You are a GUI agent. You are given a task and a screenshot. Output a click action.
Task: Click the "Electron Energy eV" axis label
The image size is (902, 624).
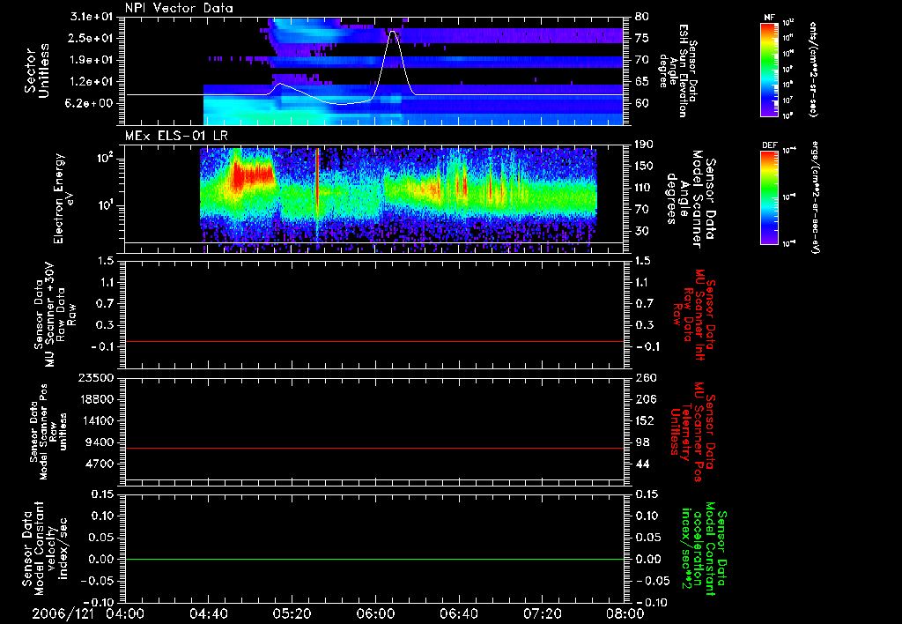[63, 198]
